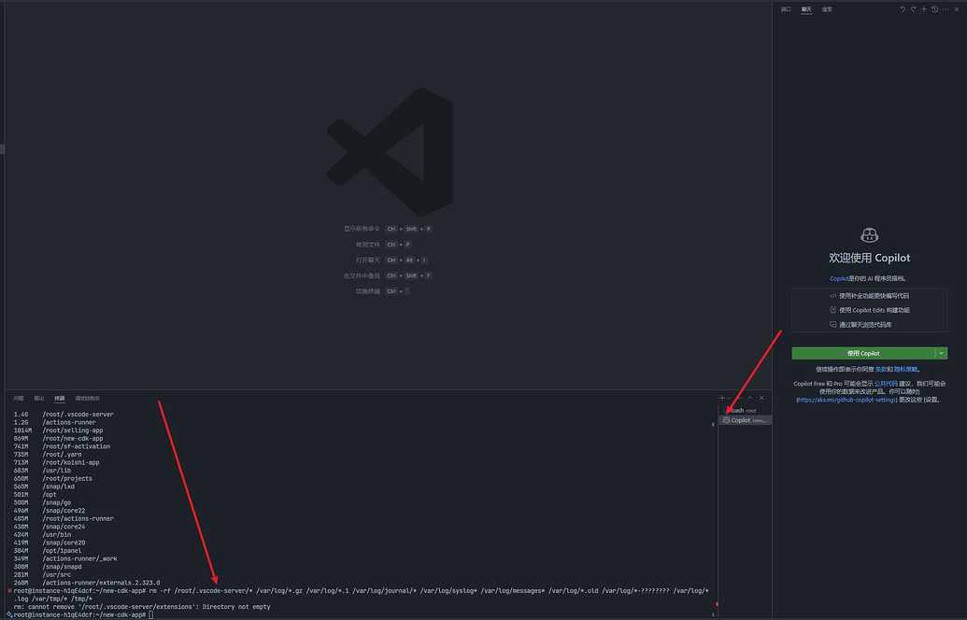Close the bottom terminal panel

[x=761, y=398]
